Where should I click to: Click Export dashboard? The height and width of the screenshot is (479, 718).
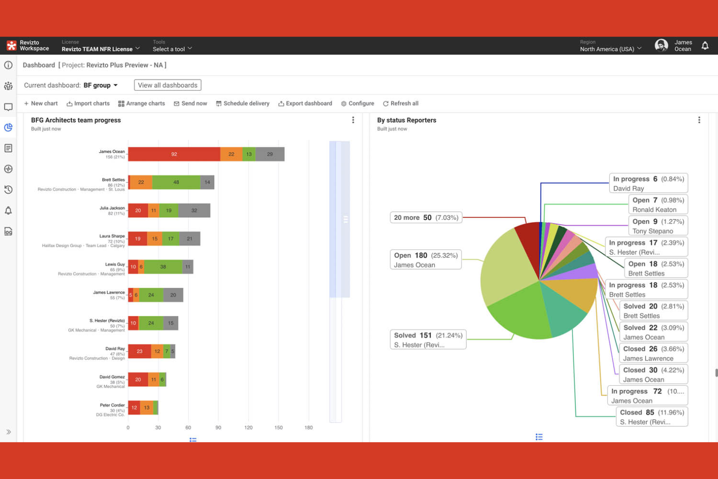coord(305,103)
